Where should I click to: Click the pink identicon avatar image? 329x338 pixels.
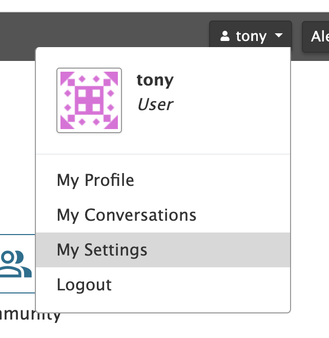tap(89, 100)
